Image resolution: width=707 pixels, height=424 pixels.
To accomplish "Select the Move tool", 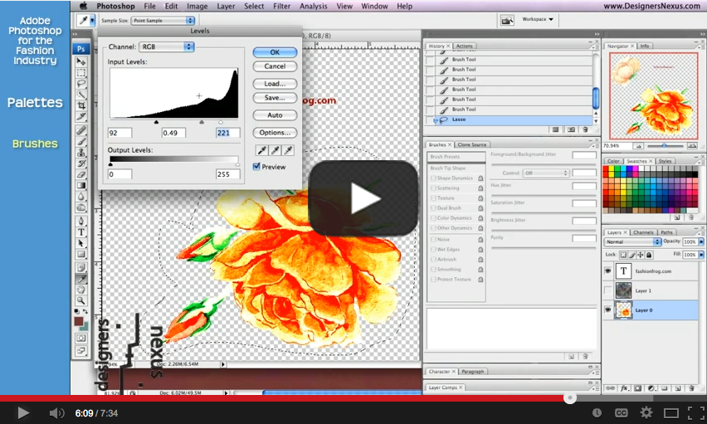I will tap(81, 61).
